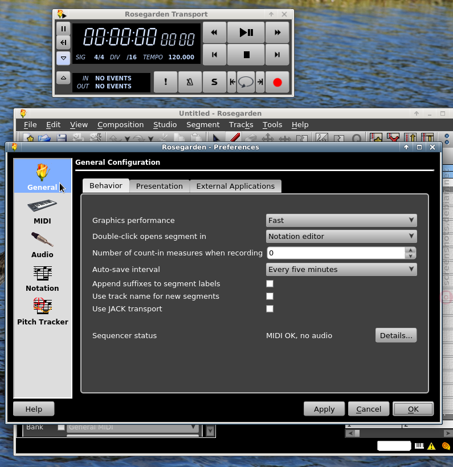This screenshot has height=467, width=453.
Task: Confirm preferences with OK
Action: point(413,409)
